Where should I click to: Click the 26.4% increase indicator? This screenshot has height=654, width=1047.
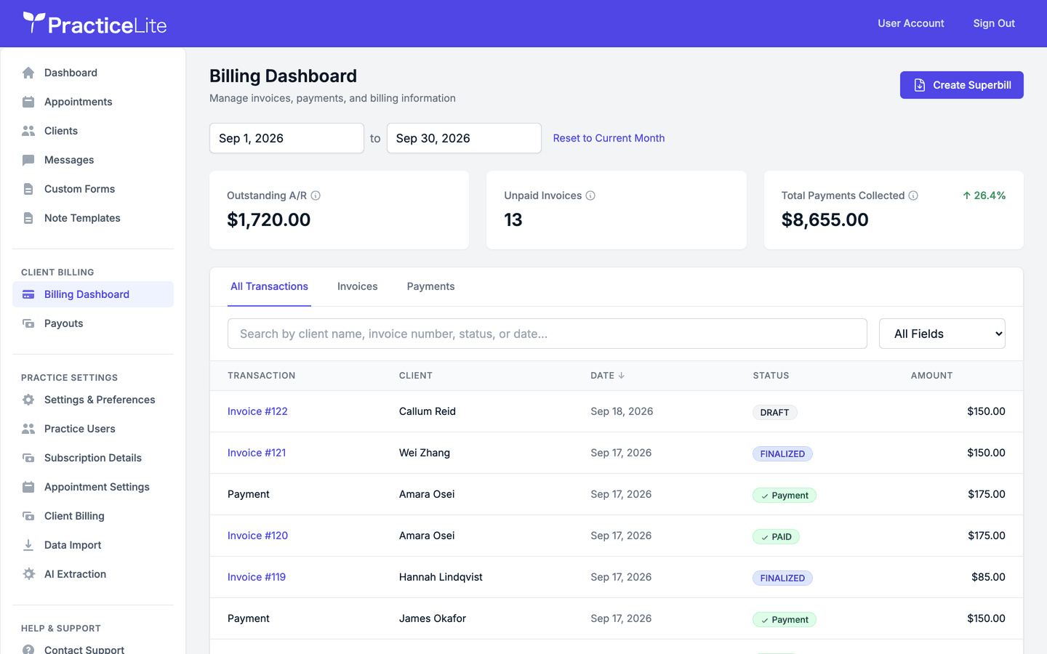984,195
